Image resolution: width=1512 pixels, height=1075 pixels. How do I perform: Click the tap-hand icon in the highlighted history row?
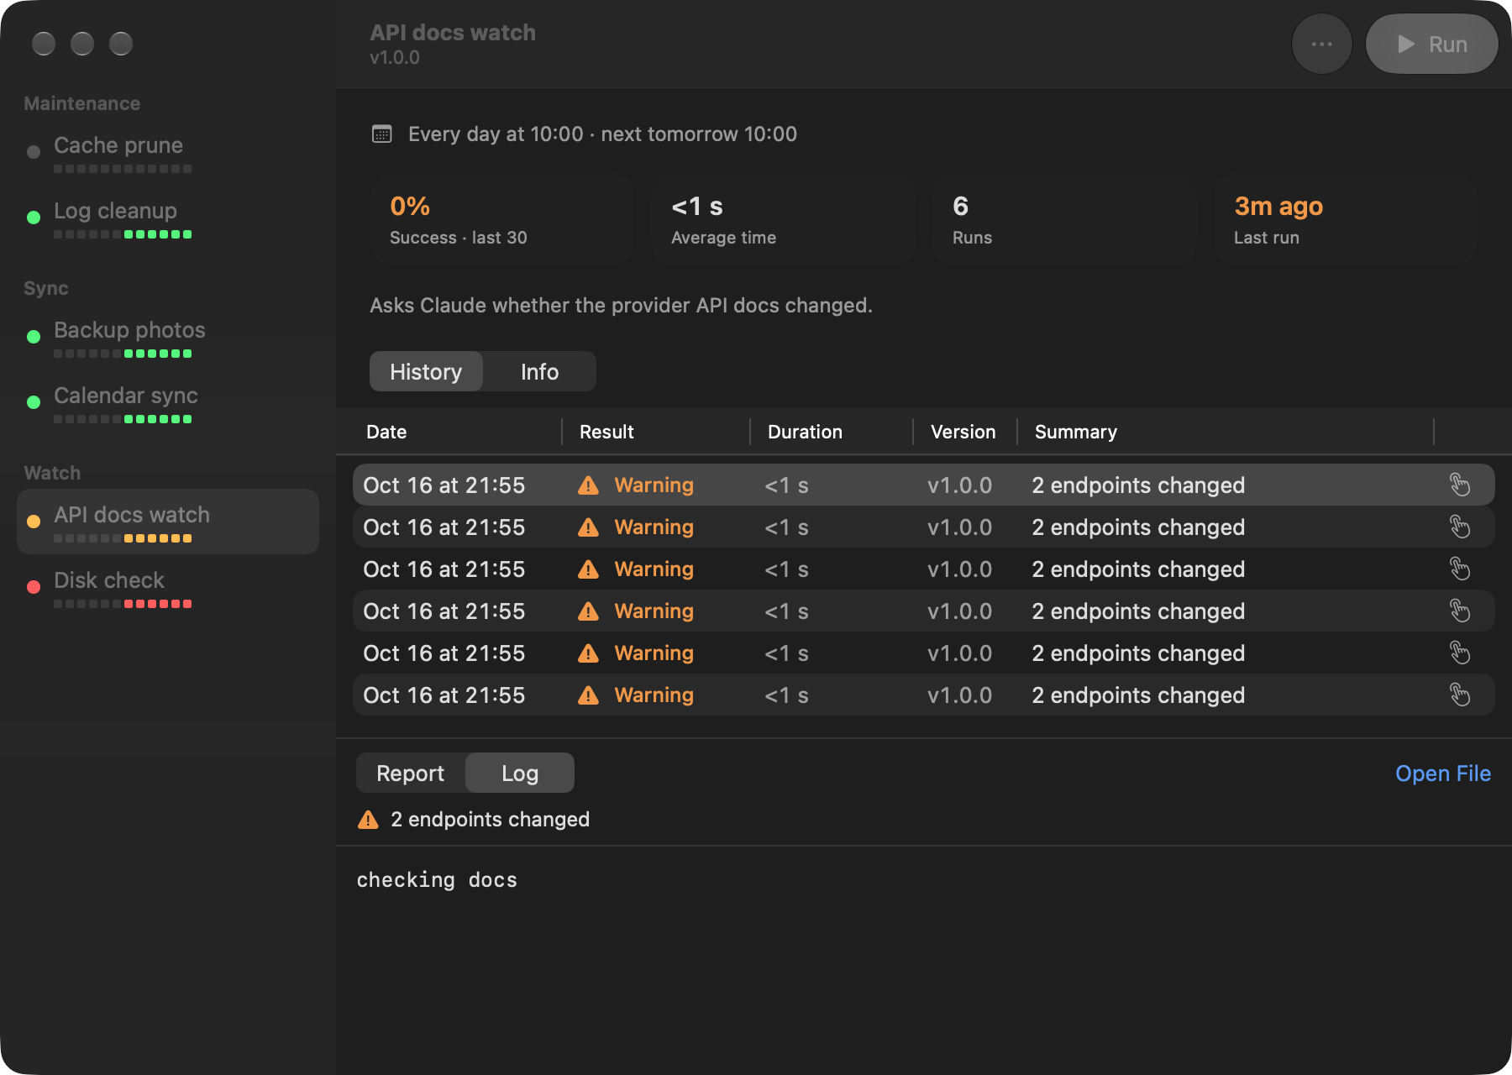click(x=1460, y=485)
